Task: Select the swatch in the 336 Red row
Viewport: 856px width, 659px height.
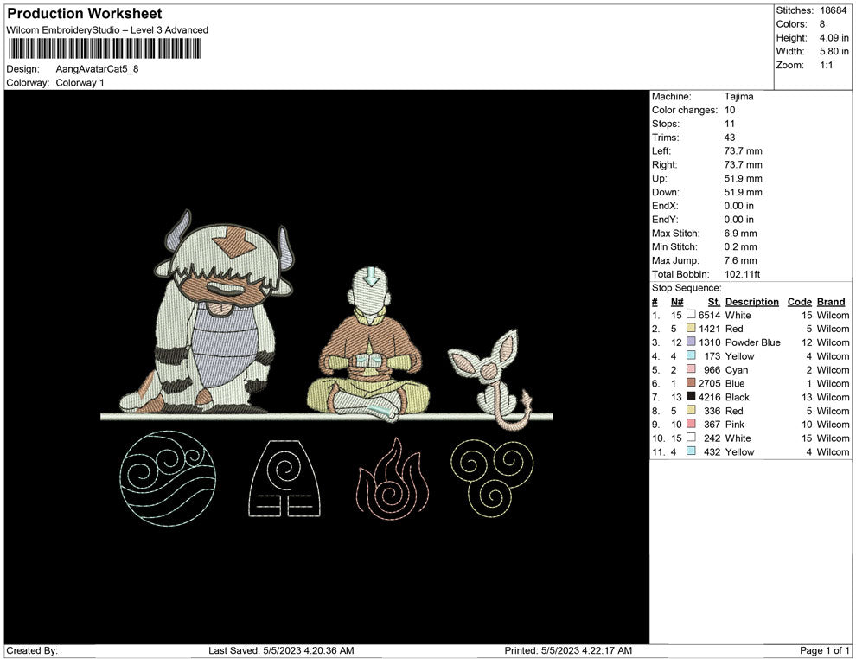Action: pyautogui.click(x=691, y=410)
